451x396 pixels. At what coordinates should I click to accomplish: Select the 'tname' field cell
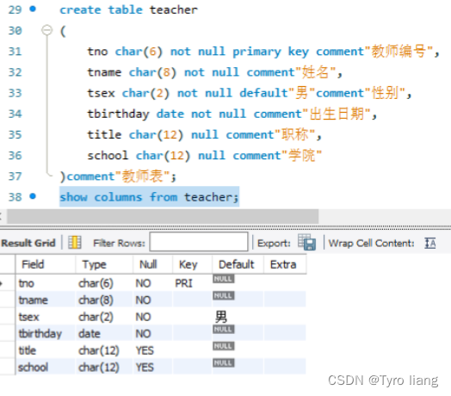tap(46, 300)
